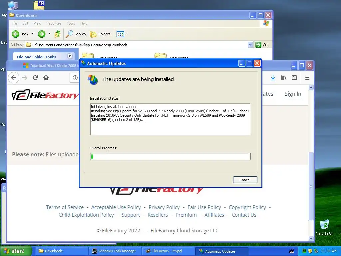Viewport: 341px width, 256px height.
Task: Click the Home icon in Mypal browser
Action: (x=46, y=78)
